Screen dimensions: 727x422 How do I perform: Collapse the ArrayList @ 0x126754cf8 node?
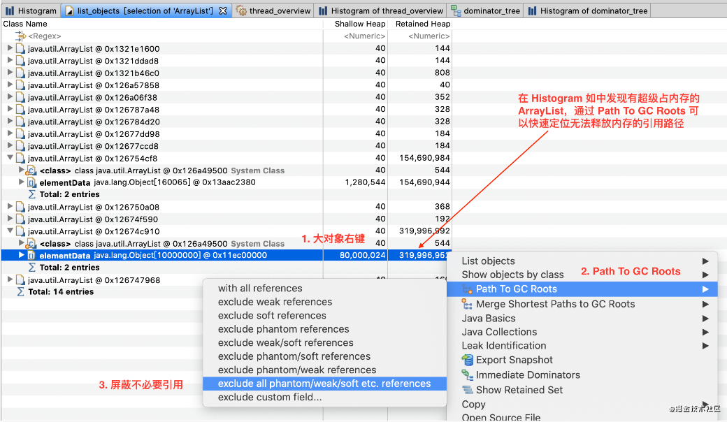pos(10,159)
